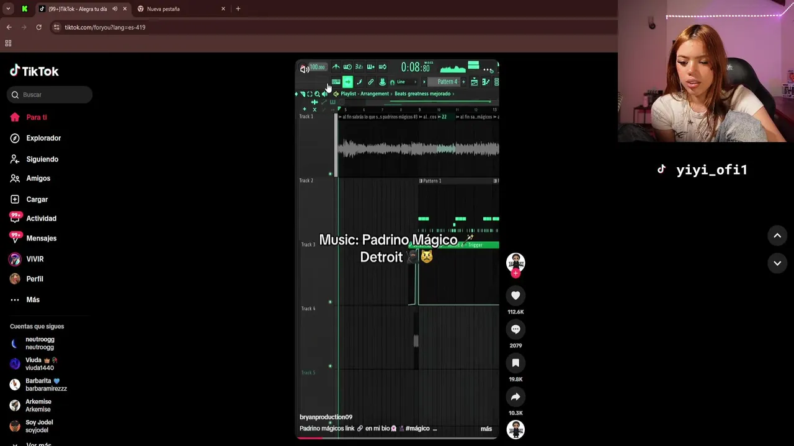Open the Mensajes inbox
The width and height of the screenshot is (794, 446).
pyautogui.click(x=33, y=238)
